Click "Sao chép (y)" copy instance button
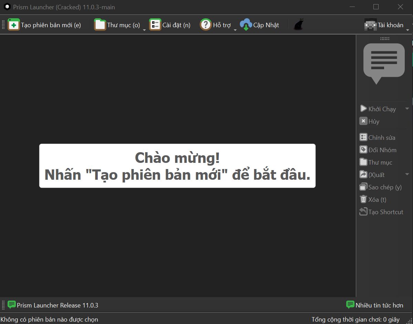Viewport: 413px width, 324px height. coord(381,187)
